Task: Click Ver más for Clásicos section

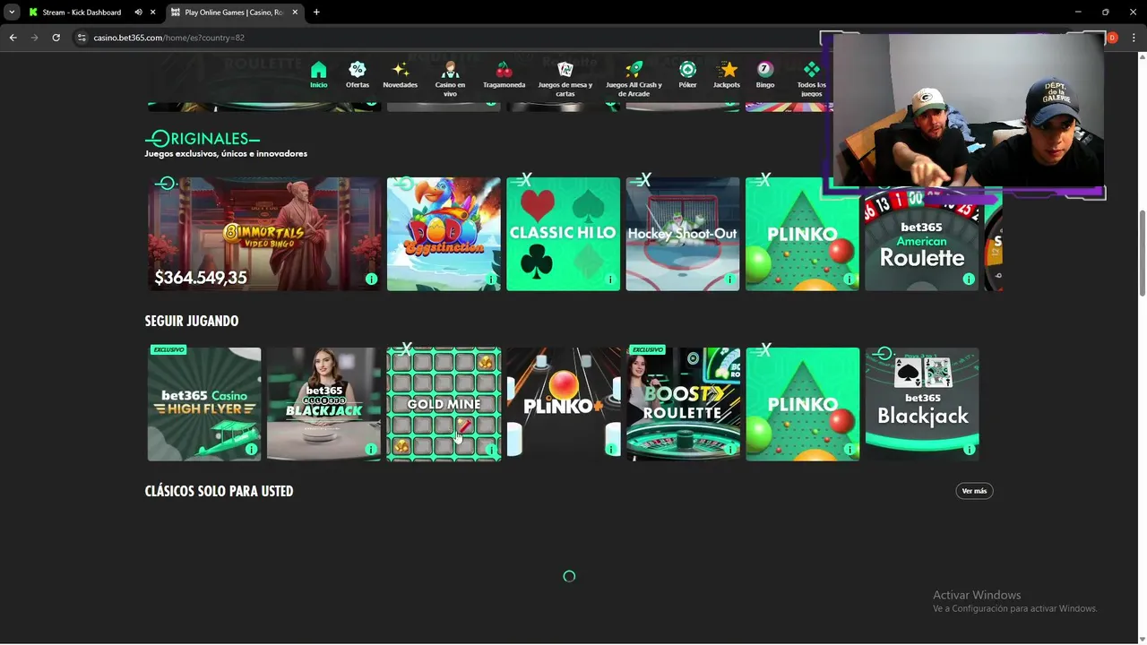Action: pyautogui.click(x=974, y=491)
